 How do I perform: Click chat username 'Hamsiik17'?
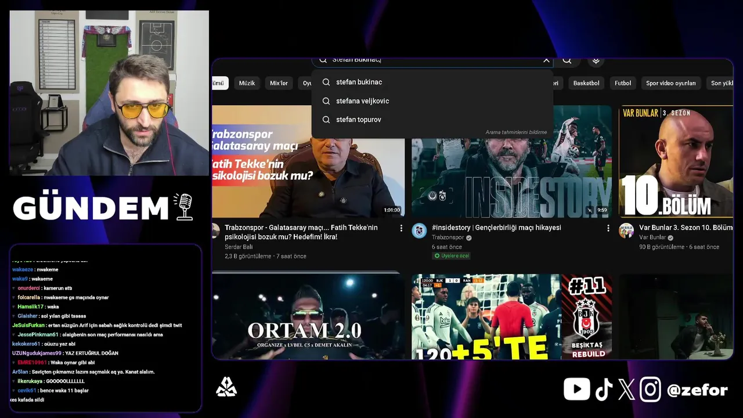[31, 307]
